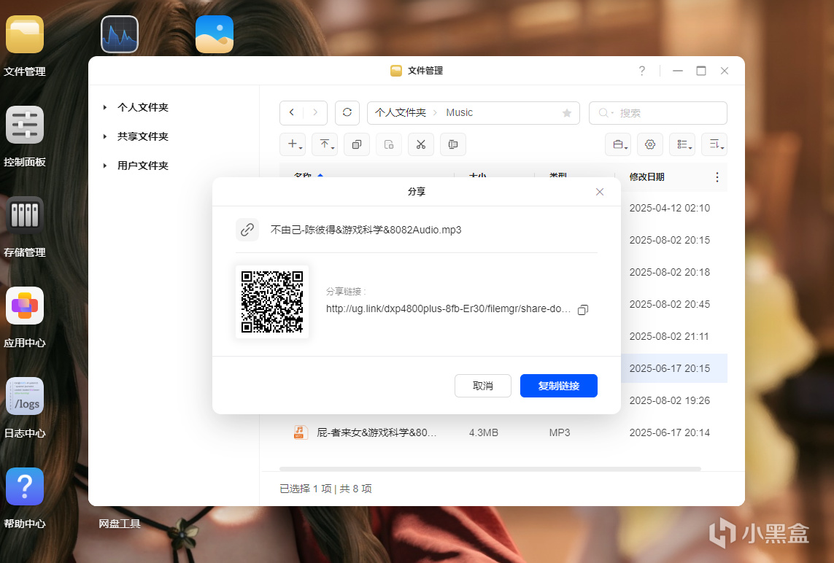Select the 屁-者来女 mp3 file row
The height and width of the screenshot is (563, 834).
[503, 432]
